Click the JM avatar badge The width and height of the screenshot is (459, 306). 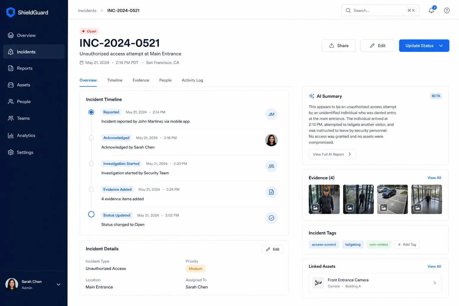271,114
